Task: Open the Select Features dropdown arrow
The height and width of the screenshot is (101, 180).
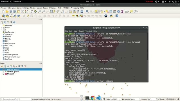Action: tap(99, 12)
